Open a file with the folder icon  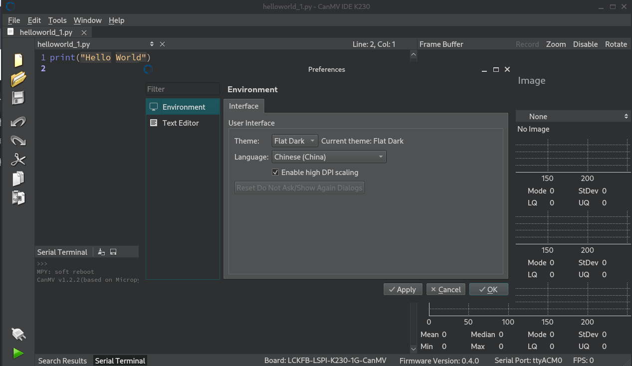18,79
